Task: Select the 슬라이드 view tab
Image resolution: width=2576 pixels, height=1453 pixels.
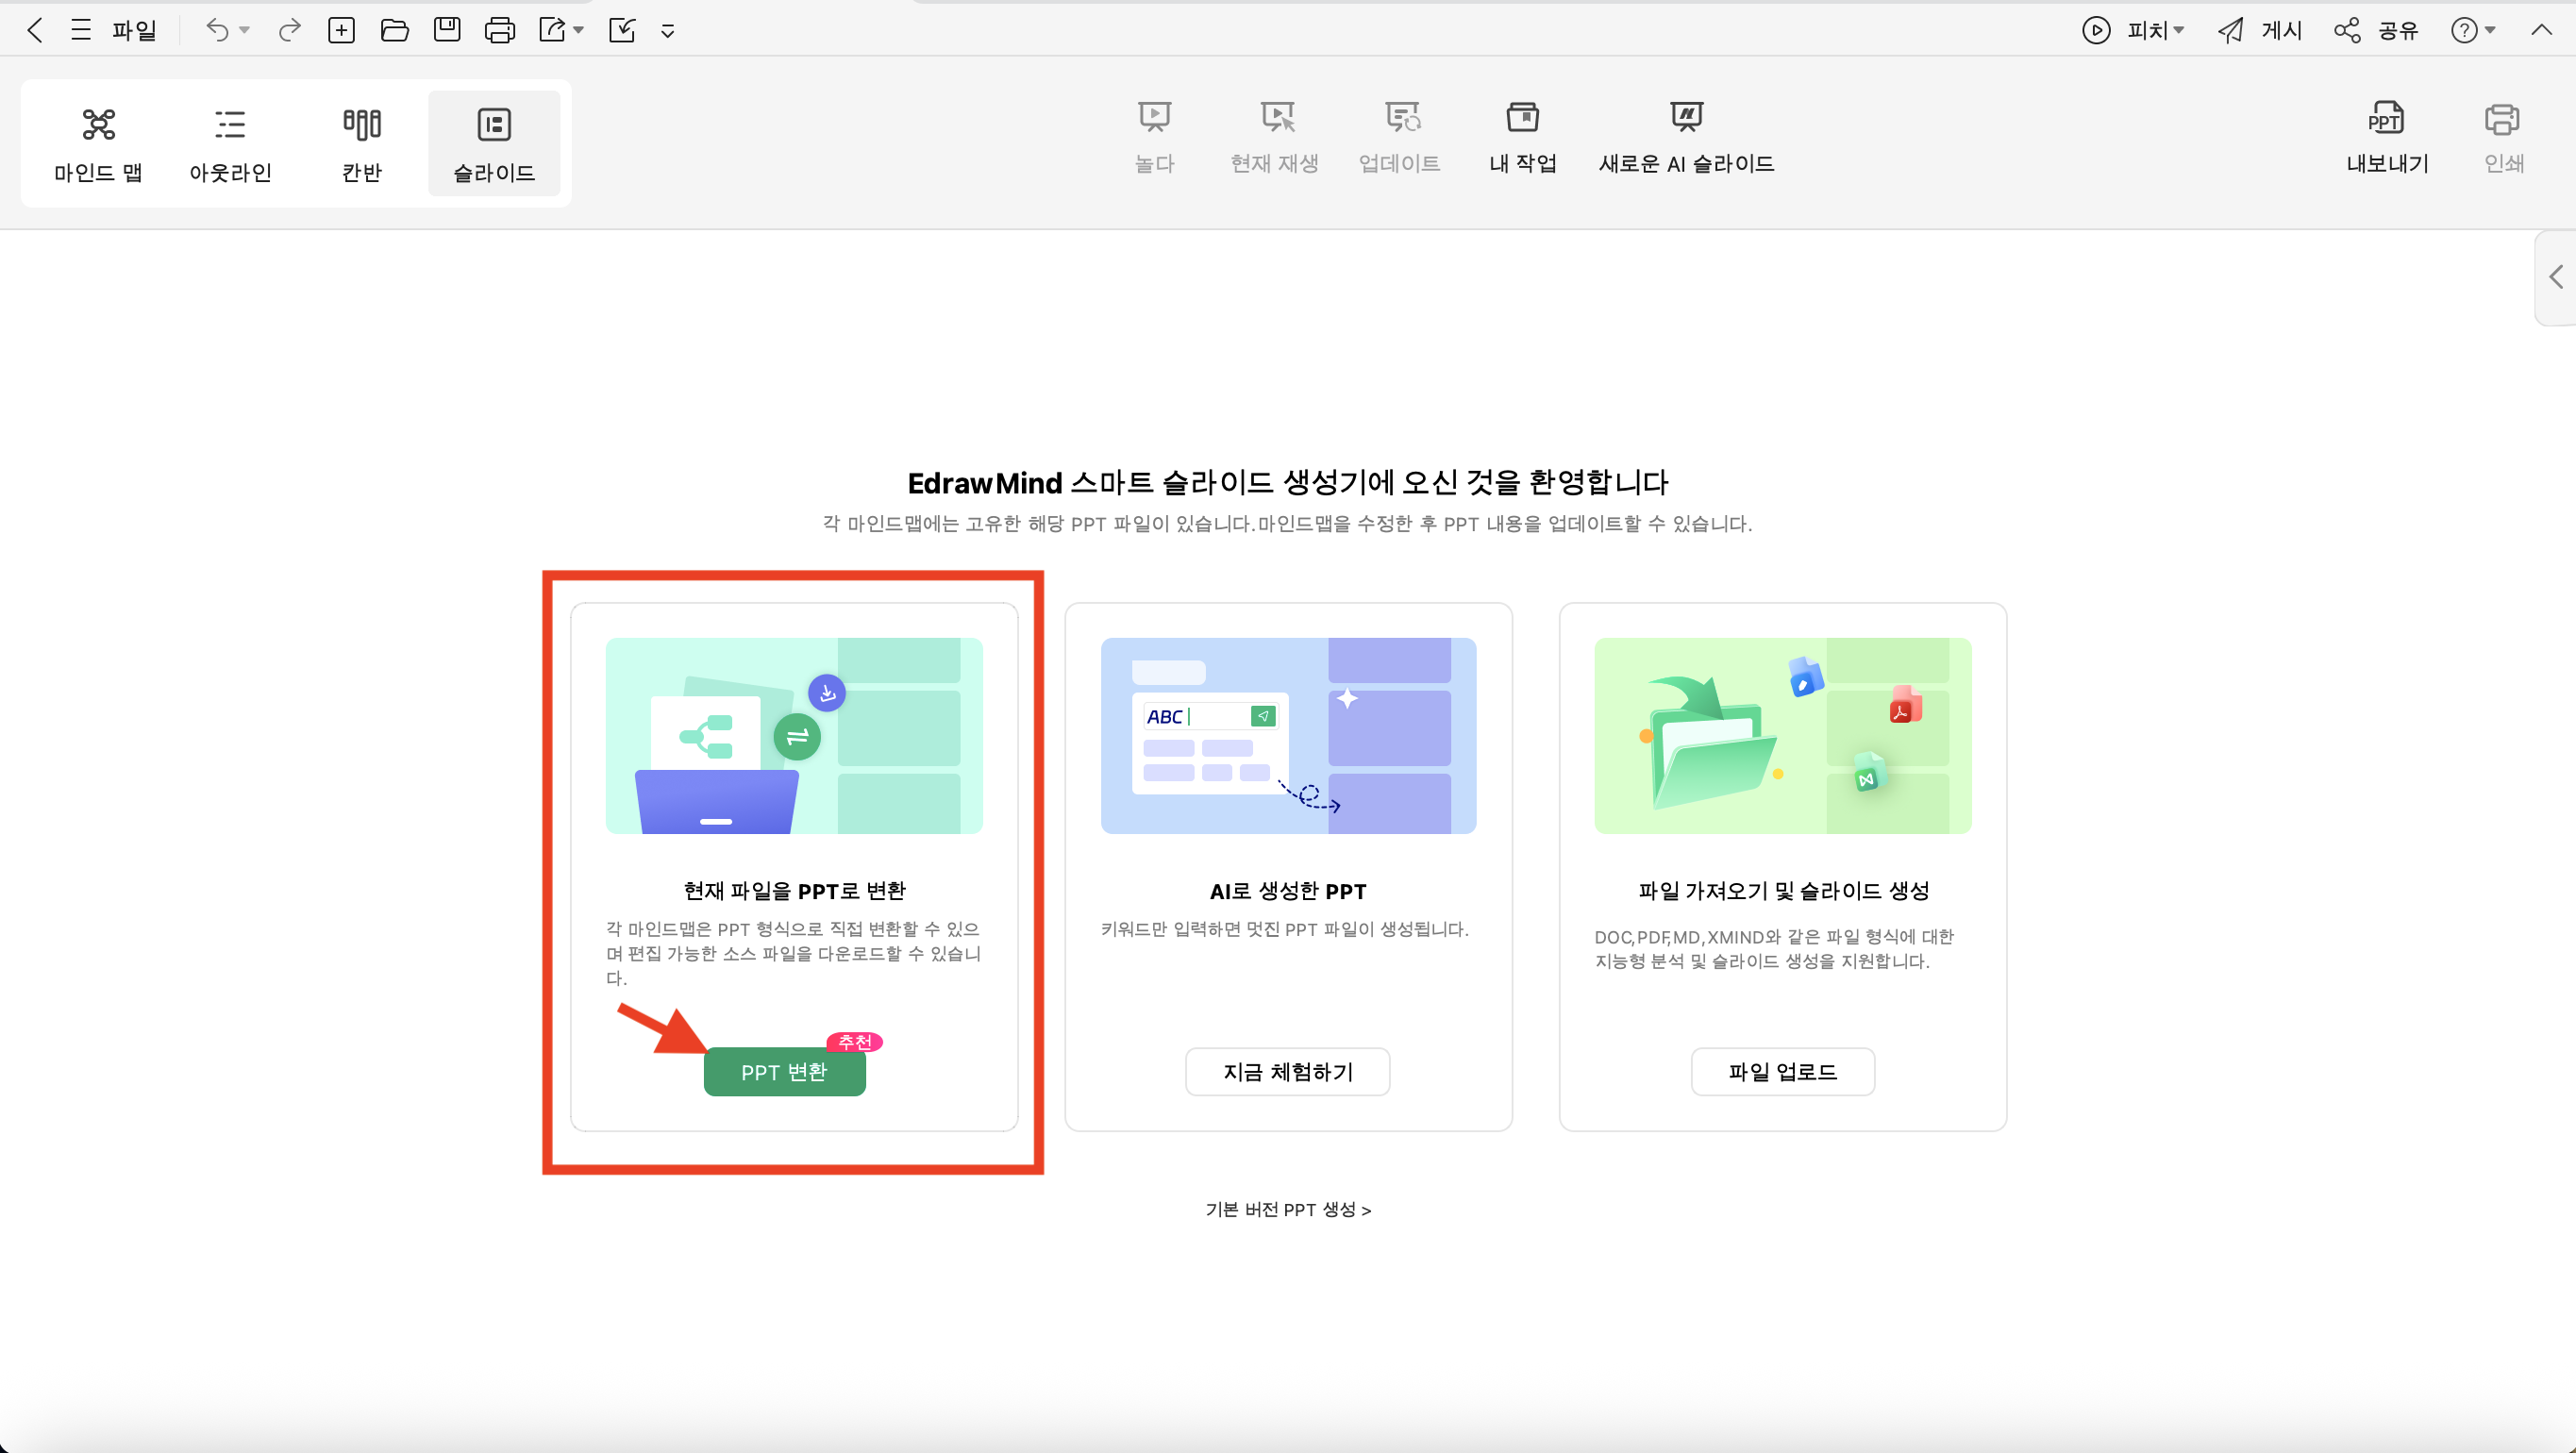Action: click(x=494, y=144)
